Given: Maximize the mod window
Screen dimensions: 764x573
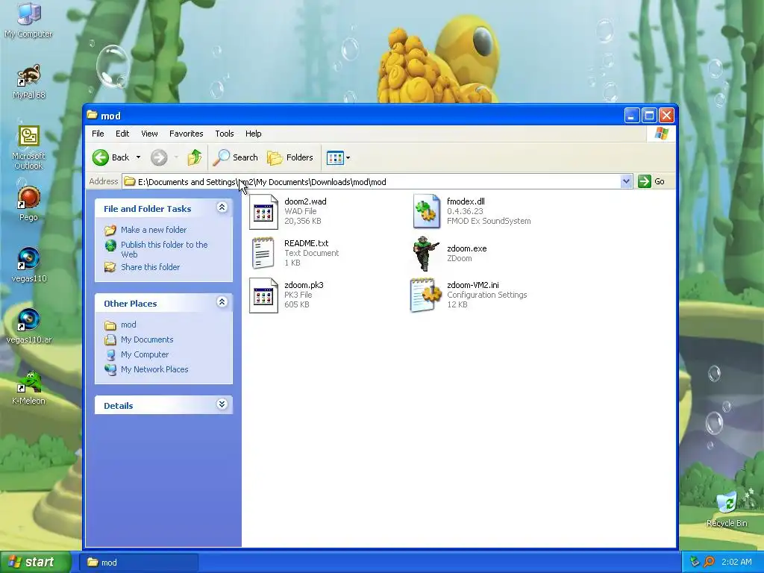Looking at the screenshot, I should [649, 116].
